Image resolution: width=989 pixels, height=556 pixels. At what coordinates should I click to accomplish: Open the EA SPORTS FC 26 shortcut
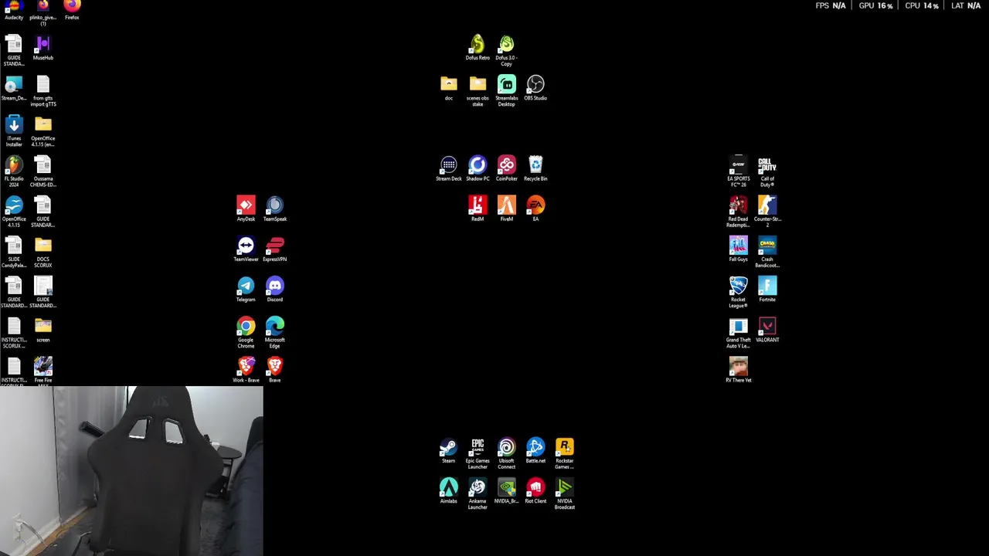(739, 171)
